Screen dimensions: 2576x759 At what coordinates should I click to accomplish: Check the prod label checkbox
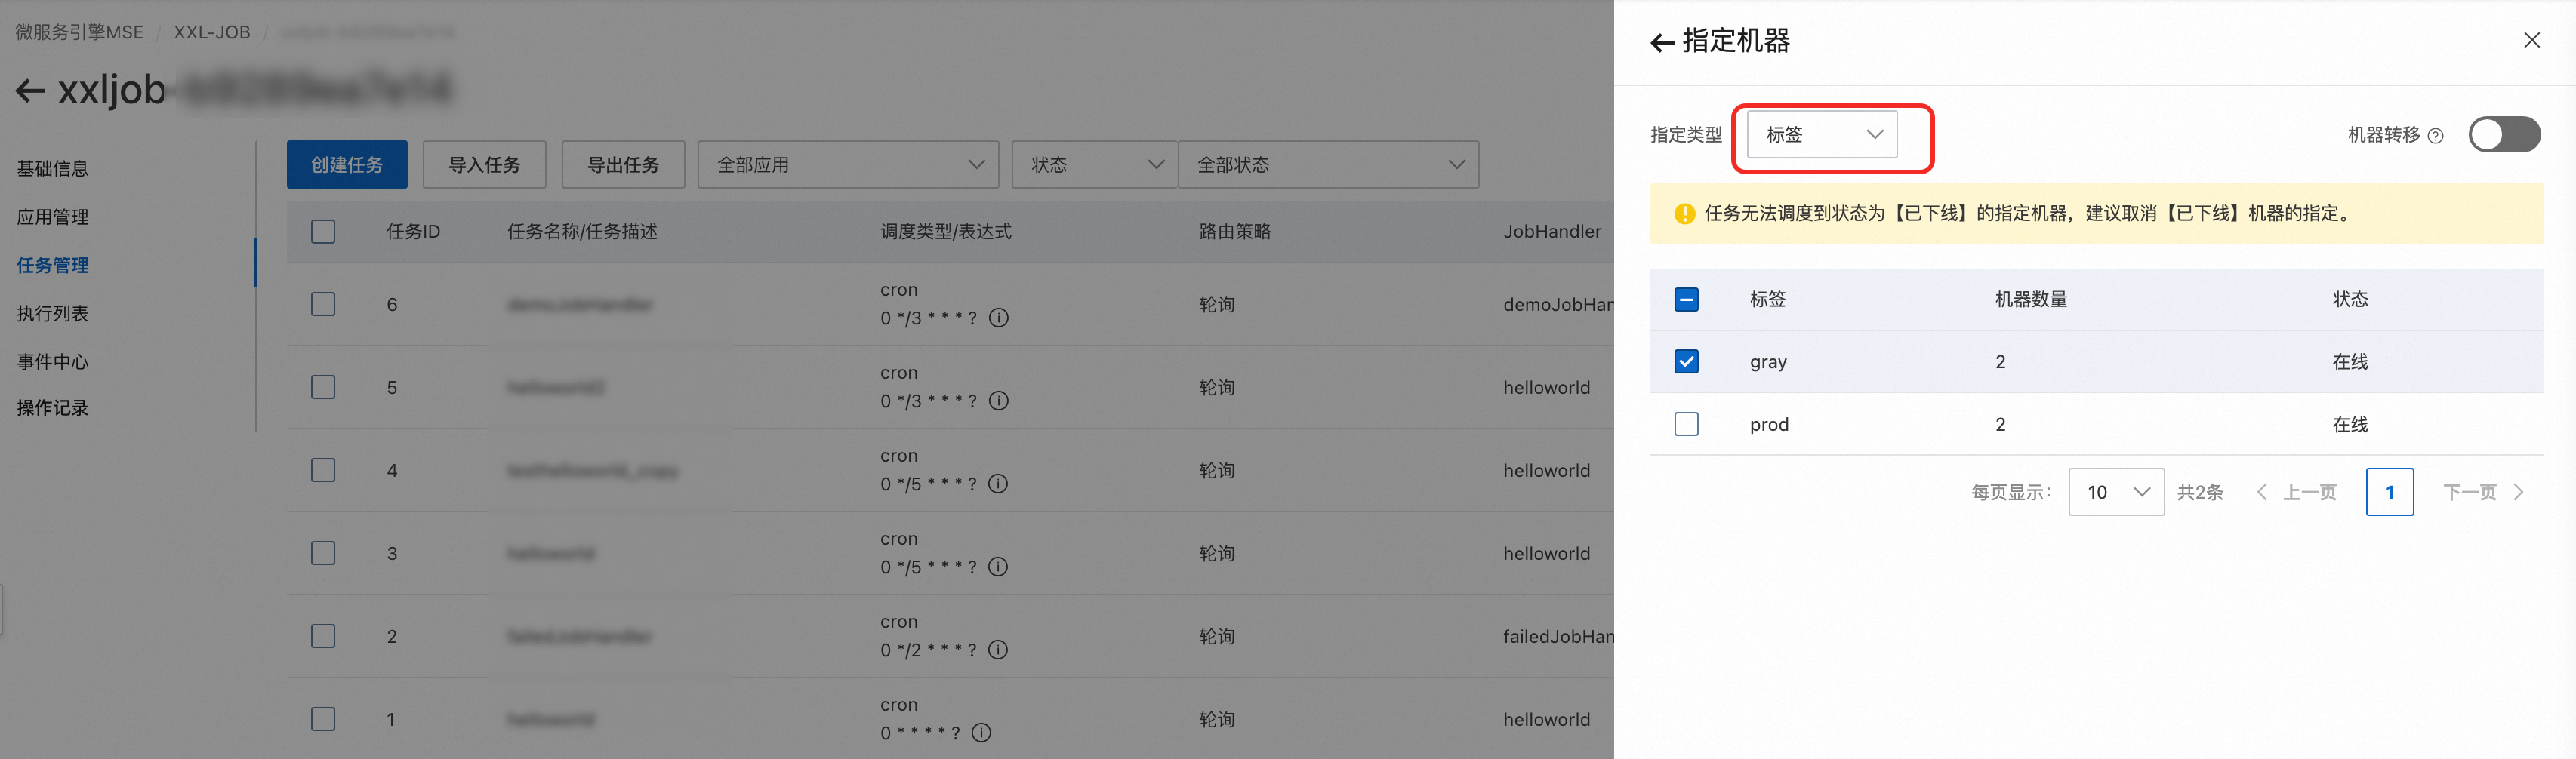pyautogui.click(x=1686, y=423)
